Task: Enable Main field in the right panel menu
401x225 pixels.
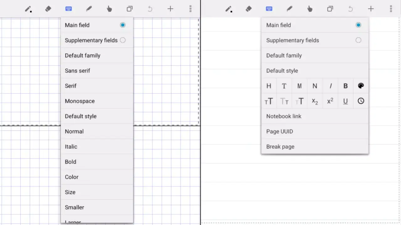Action: tap(358, 25)
